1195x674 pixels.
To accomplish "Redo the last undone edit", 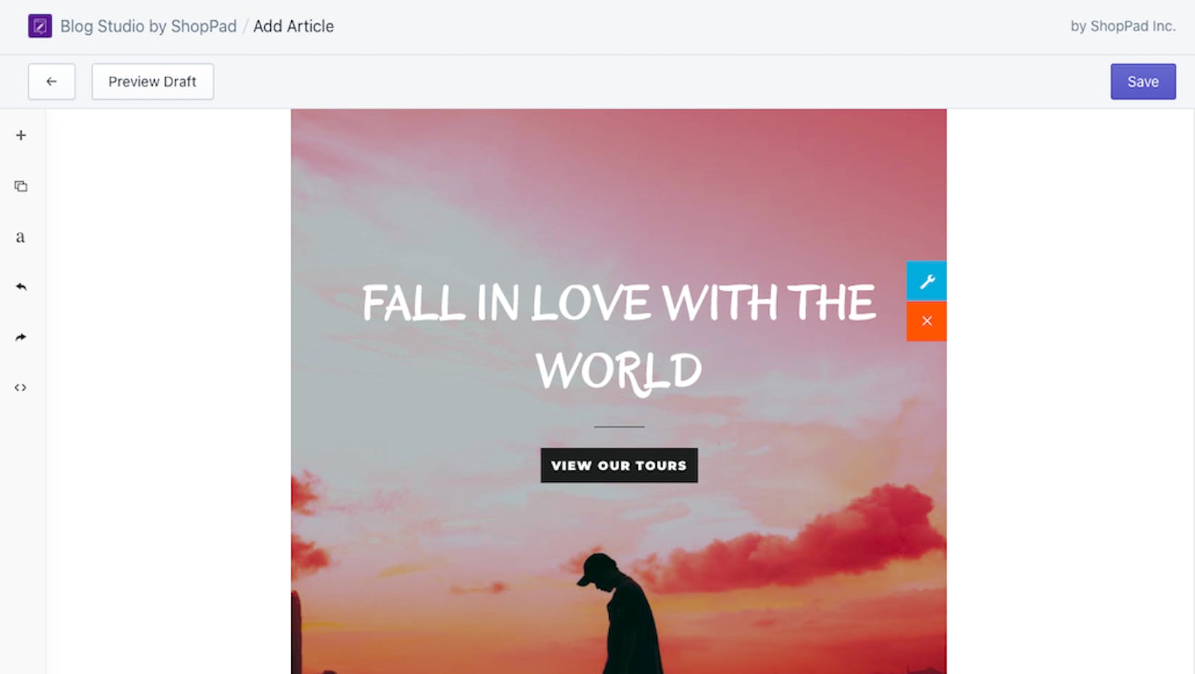I will point(21,337).
